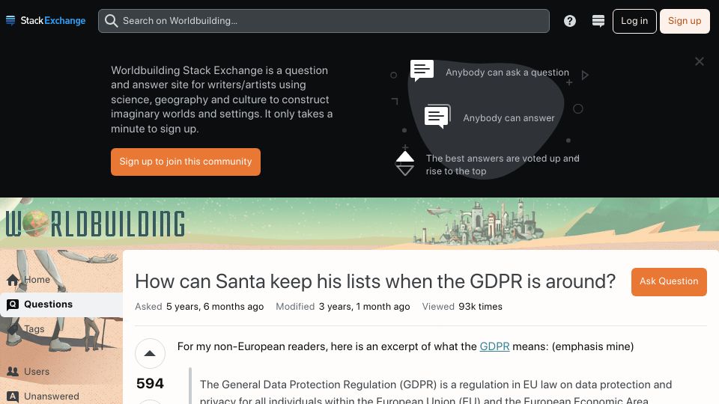Click the Unanswered sidebar icon
This screenshot has width=719, height=404.
click(x=13, y=397)
